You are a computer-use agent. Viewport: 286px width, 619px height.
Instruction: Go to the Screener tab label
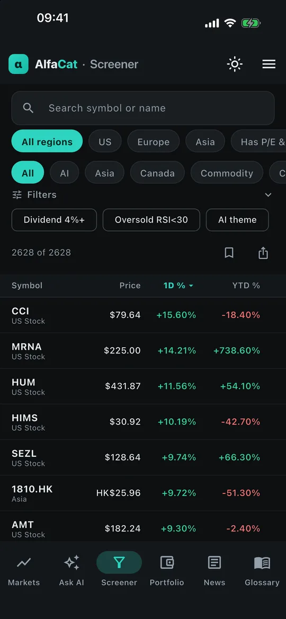(119, 582)
